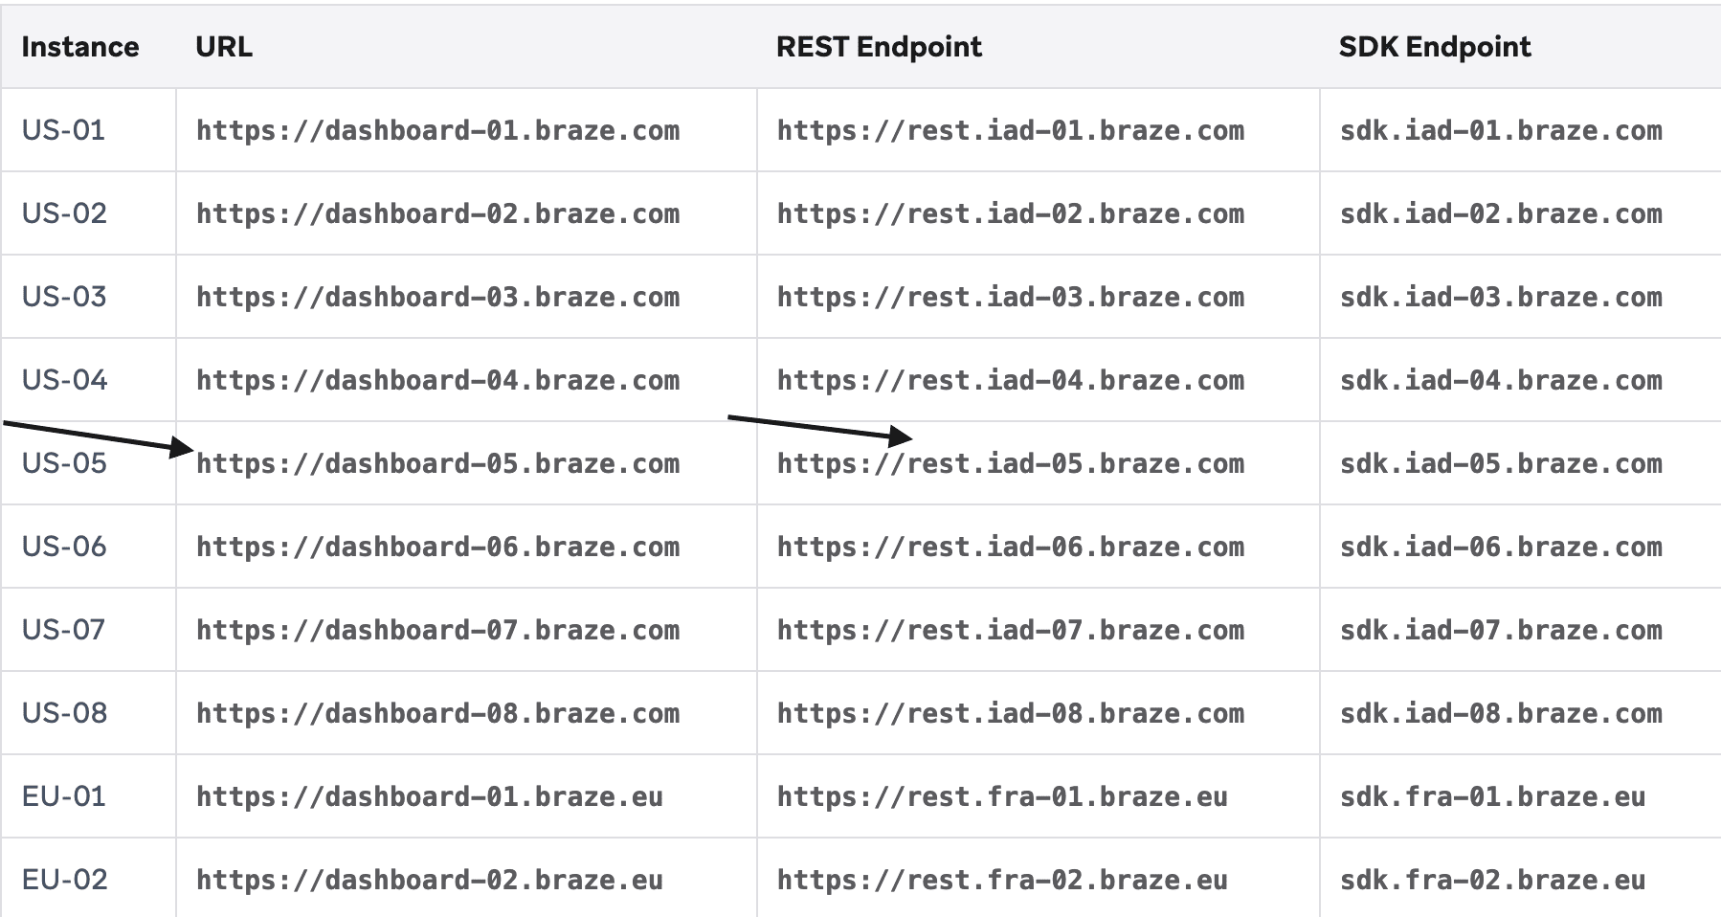Click sdk.iad-02.braze.com SDK endpoint
This screenshot has width=1721, height=917.
(x=1501, y=213)
